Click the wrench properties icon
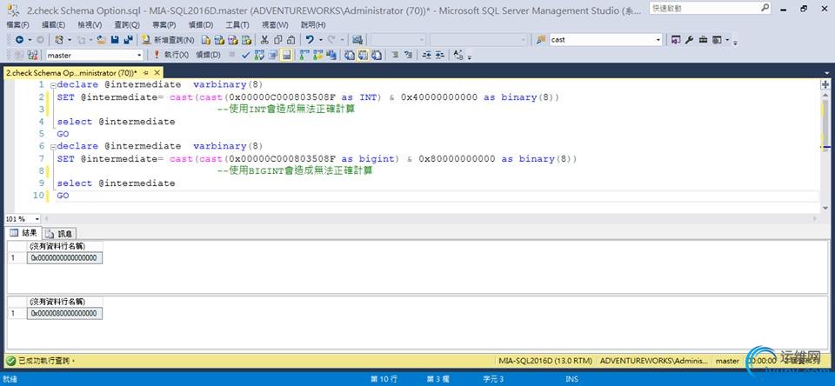The image size is (835, 386). pyautogui.click(x=690, y=40)
